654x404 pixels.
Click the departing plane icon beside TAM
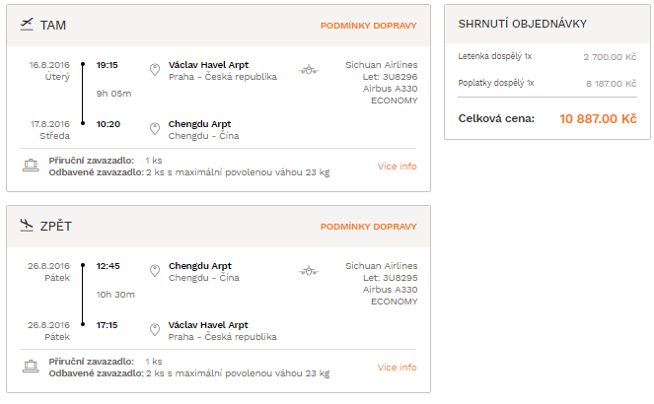click(27, 25)
